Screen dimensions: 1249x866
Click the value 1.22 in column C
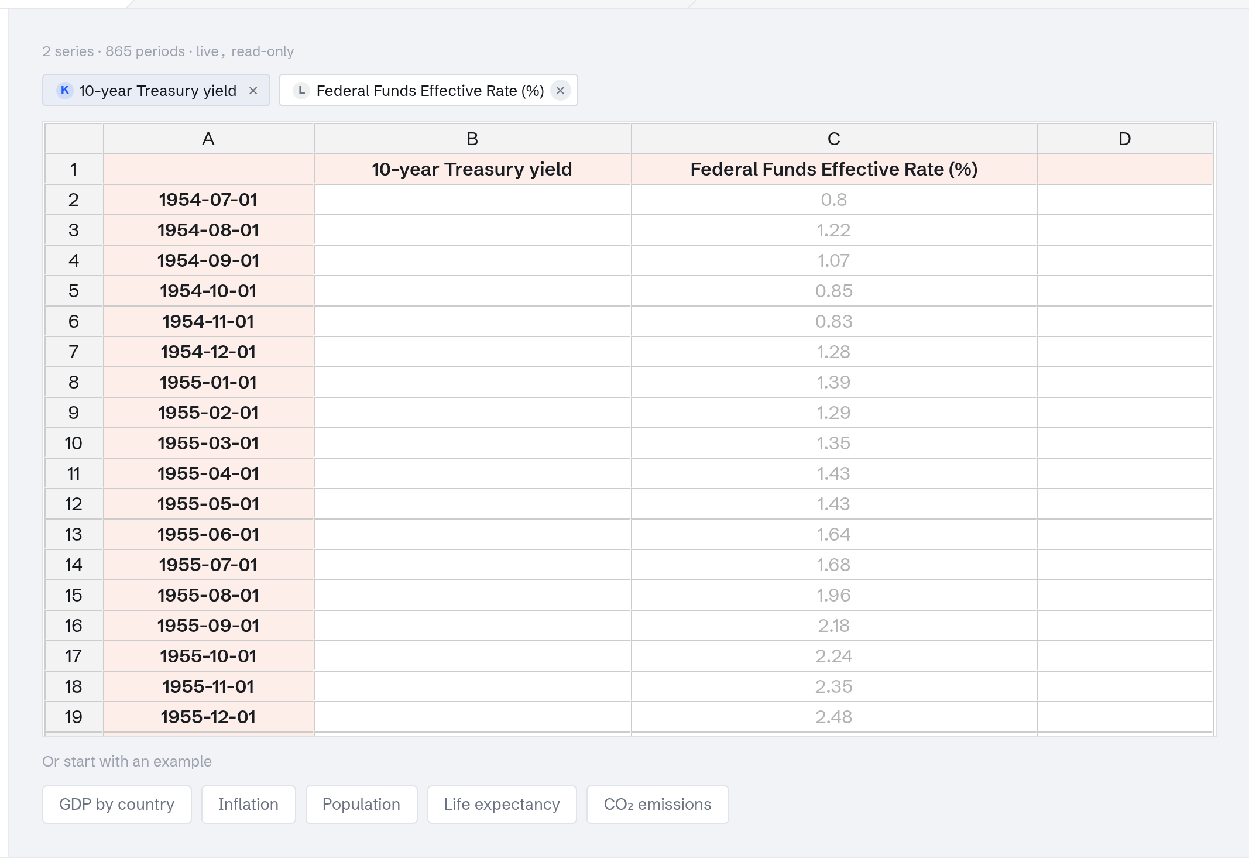834,231
